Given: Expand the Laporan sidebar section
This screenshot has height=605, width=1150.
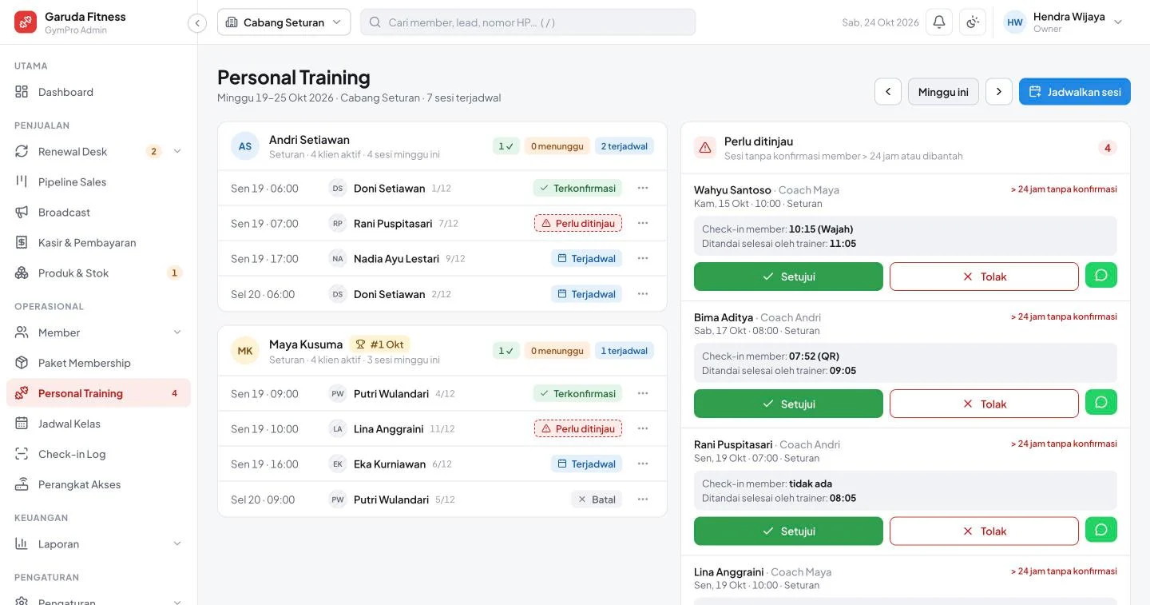Looking at the screenshot, I should coord(177,544).
